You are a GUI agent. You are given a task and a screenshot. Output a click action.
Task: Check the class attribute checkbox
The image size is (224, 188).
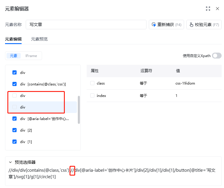pos(92,83)
